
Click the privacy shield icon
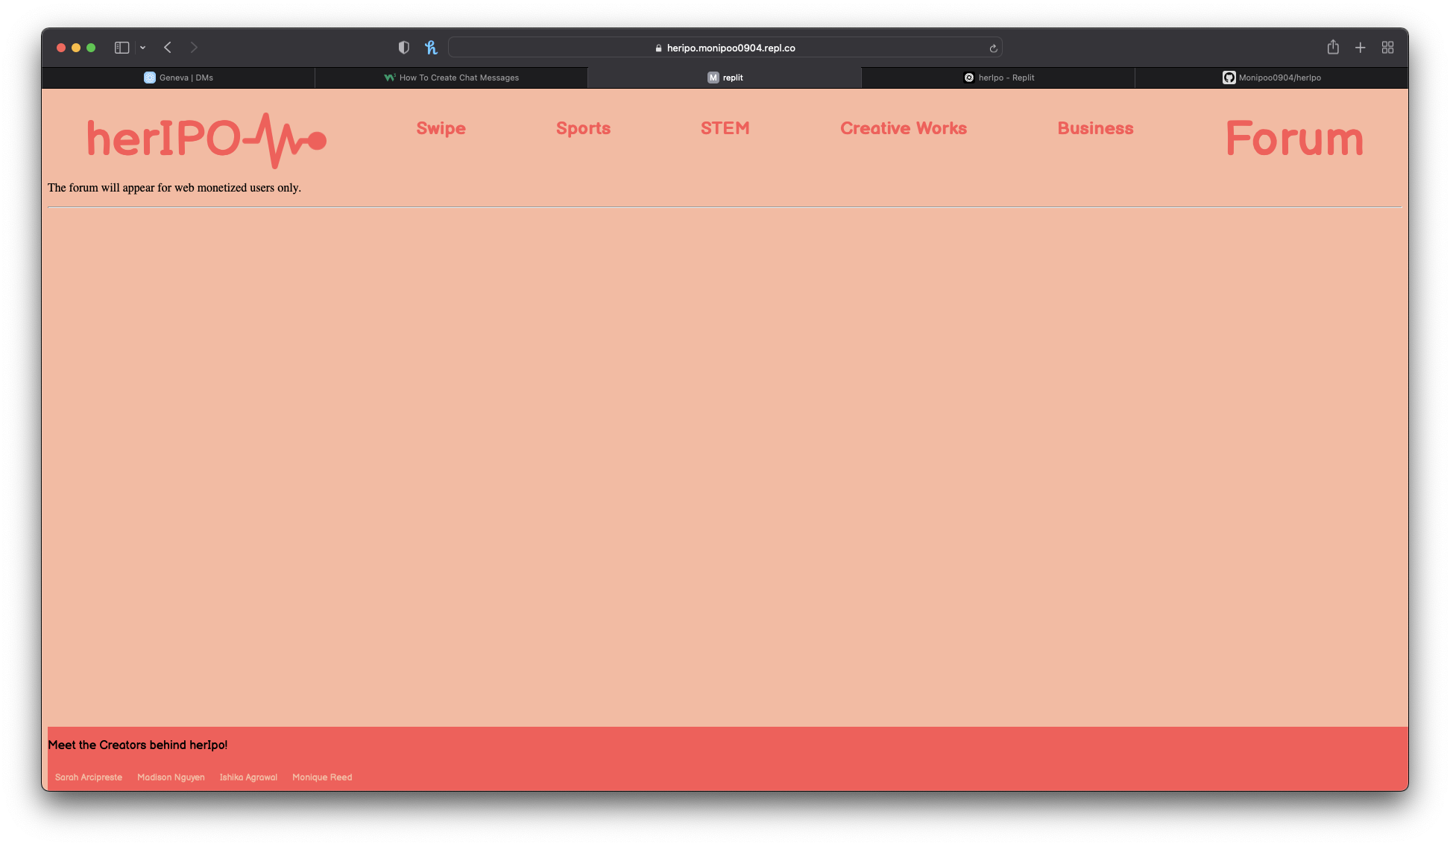(403, 48)
